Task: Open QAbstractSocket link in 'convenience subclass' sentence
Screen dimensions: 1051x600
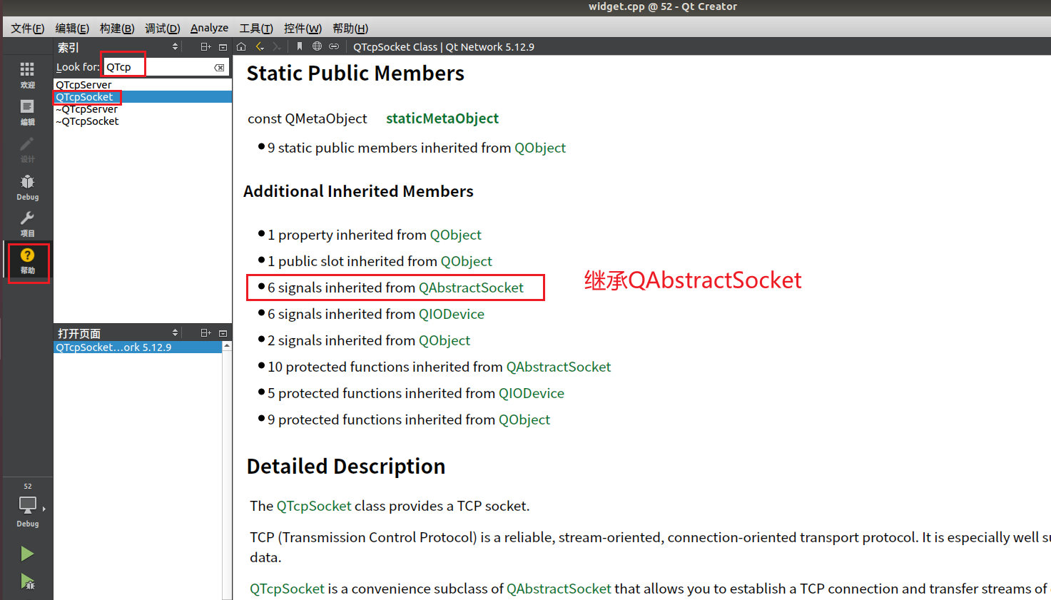Action: 559,589
